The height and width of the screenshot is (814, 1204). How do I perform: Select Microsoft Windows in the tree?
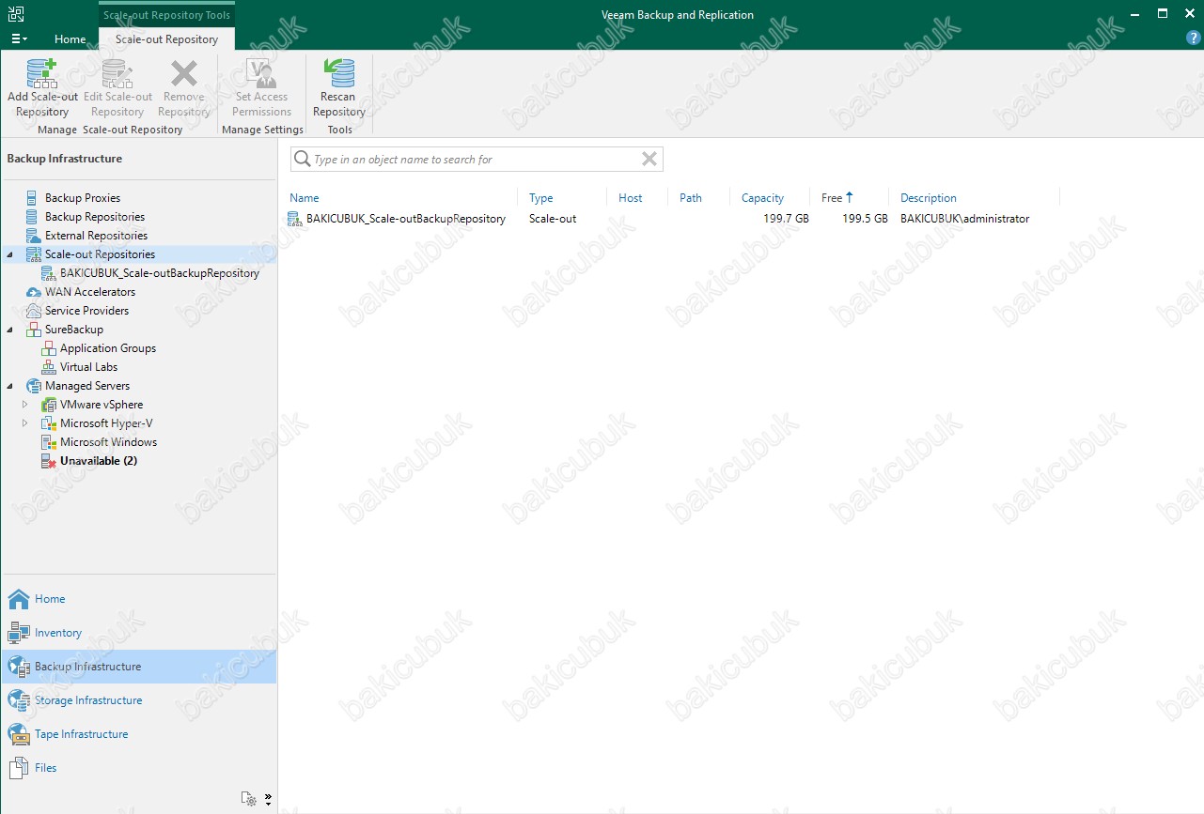(x=108, y=442)
